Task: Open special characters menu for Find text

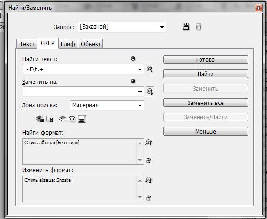Action: pyautogui.click(x=150, y=69)
